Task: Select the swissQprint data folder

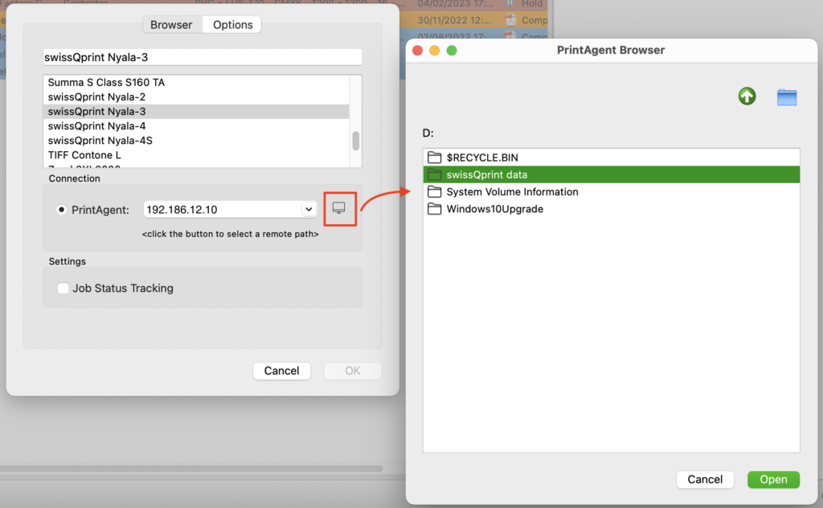Action: point(486,174)
